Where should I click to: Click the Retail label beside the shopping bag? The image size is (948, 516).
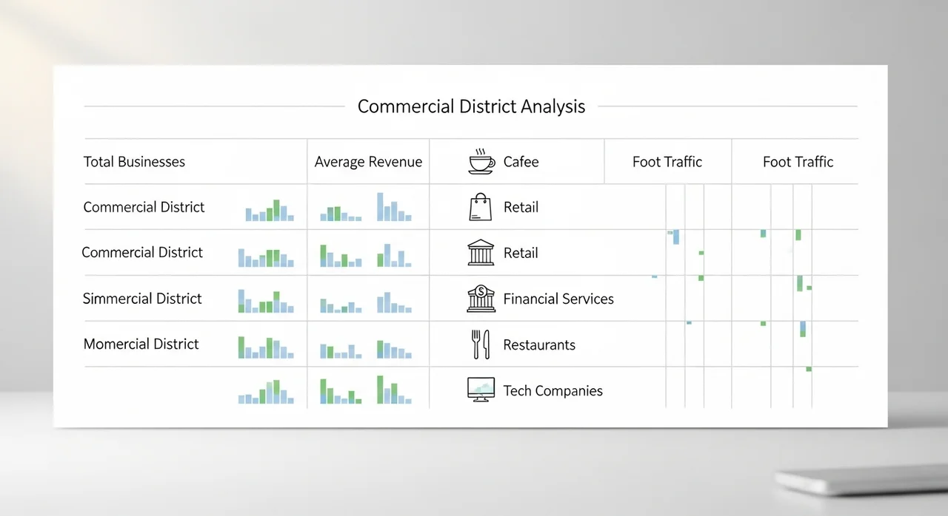pyautogui.click(x=521, y=208)
